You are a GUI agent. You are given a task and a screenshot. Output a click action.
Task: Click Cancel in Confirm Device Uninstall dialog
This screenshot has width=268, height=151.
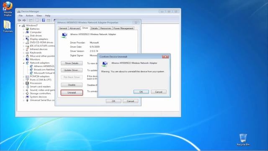(x=159, y=92)
